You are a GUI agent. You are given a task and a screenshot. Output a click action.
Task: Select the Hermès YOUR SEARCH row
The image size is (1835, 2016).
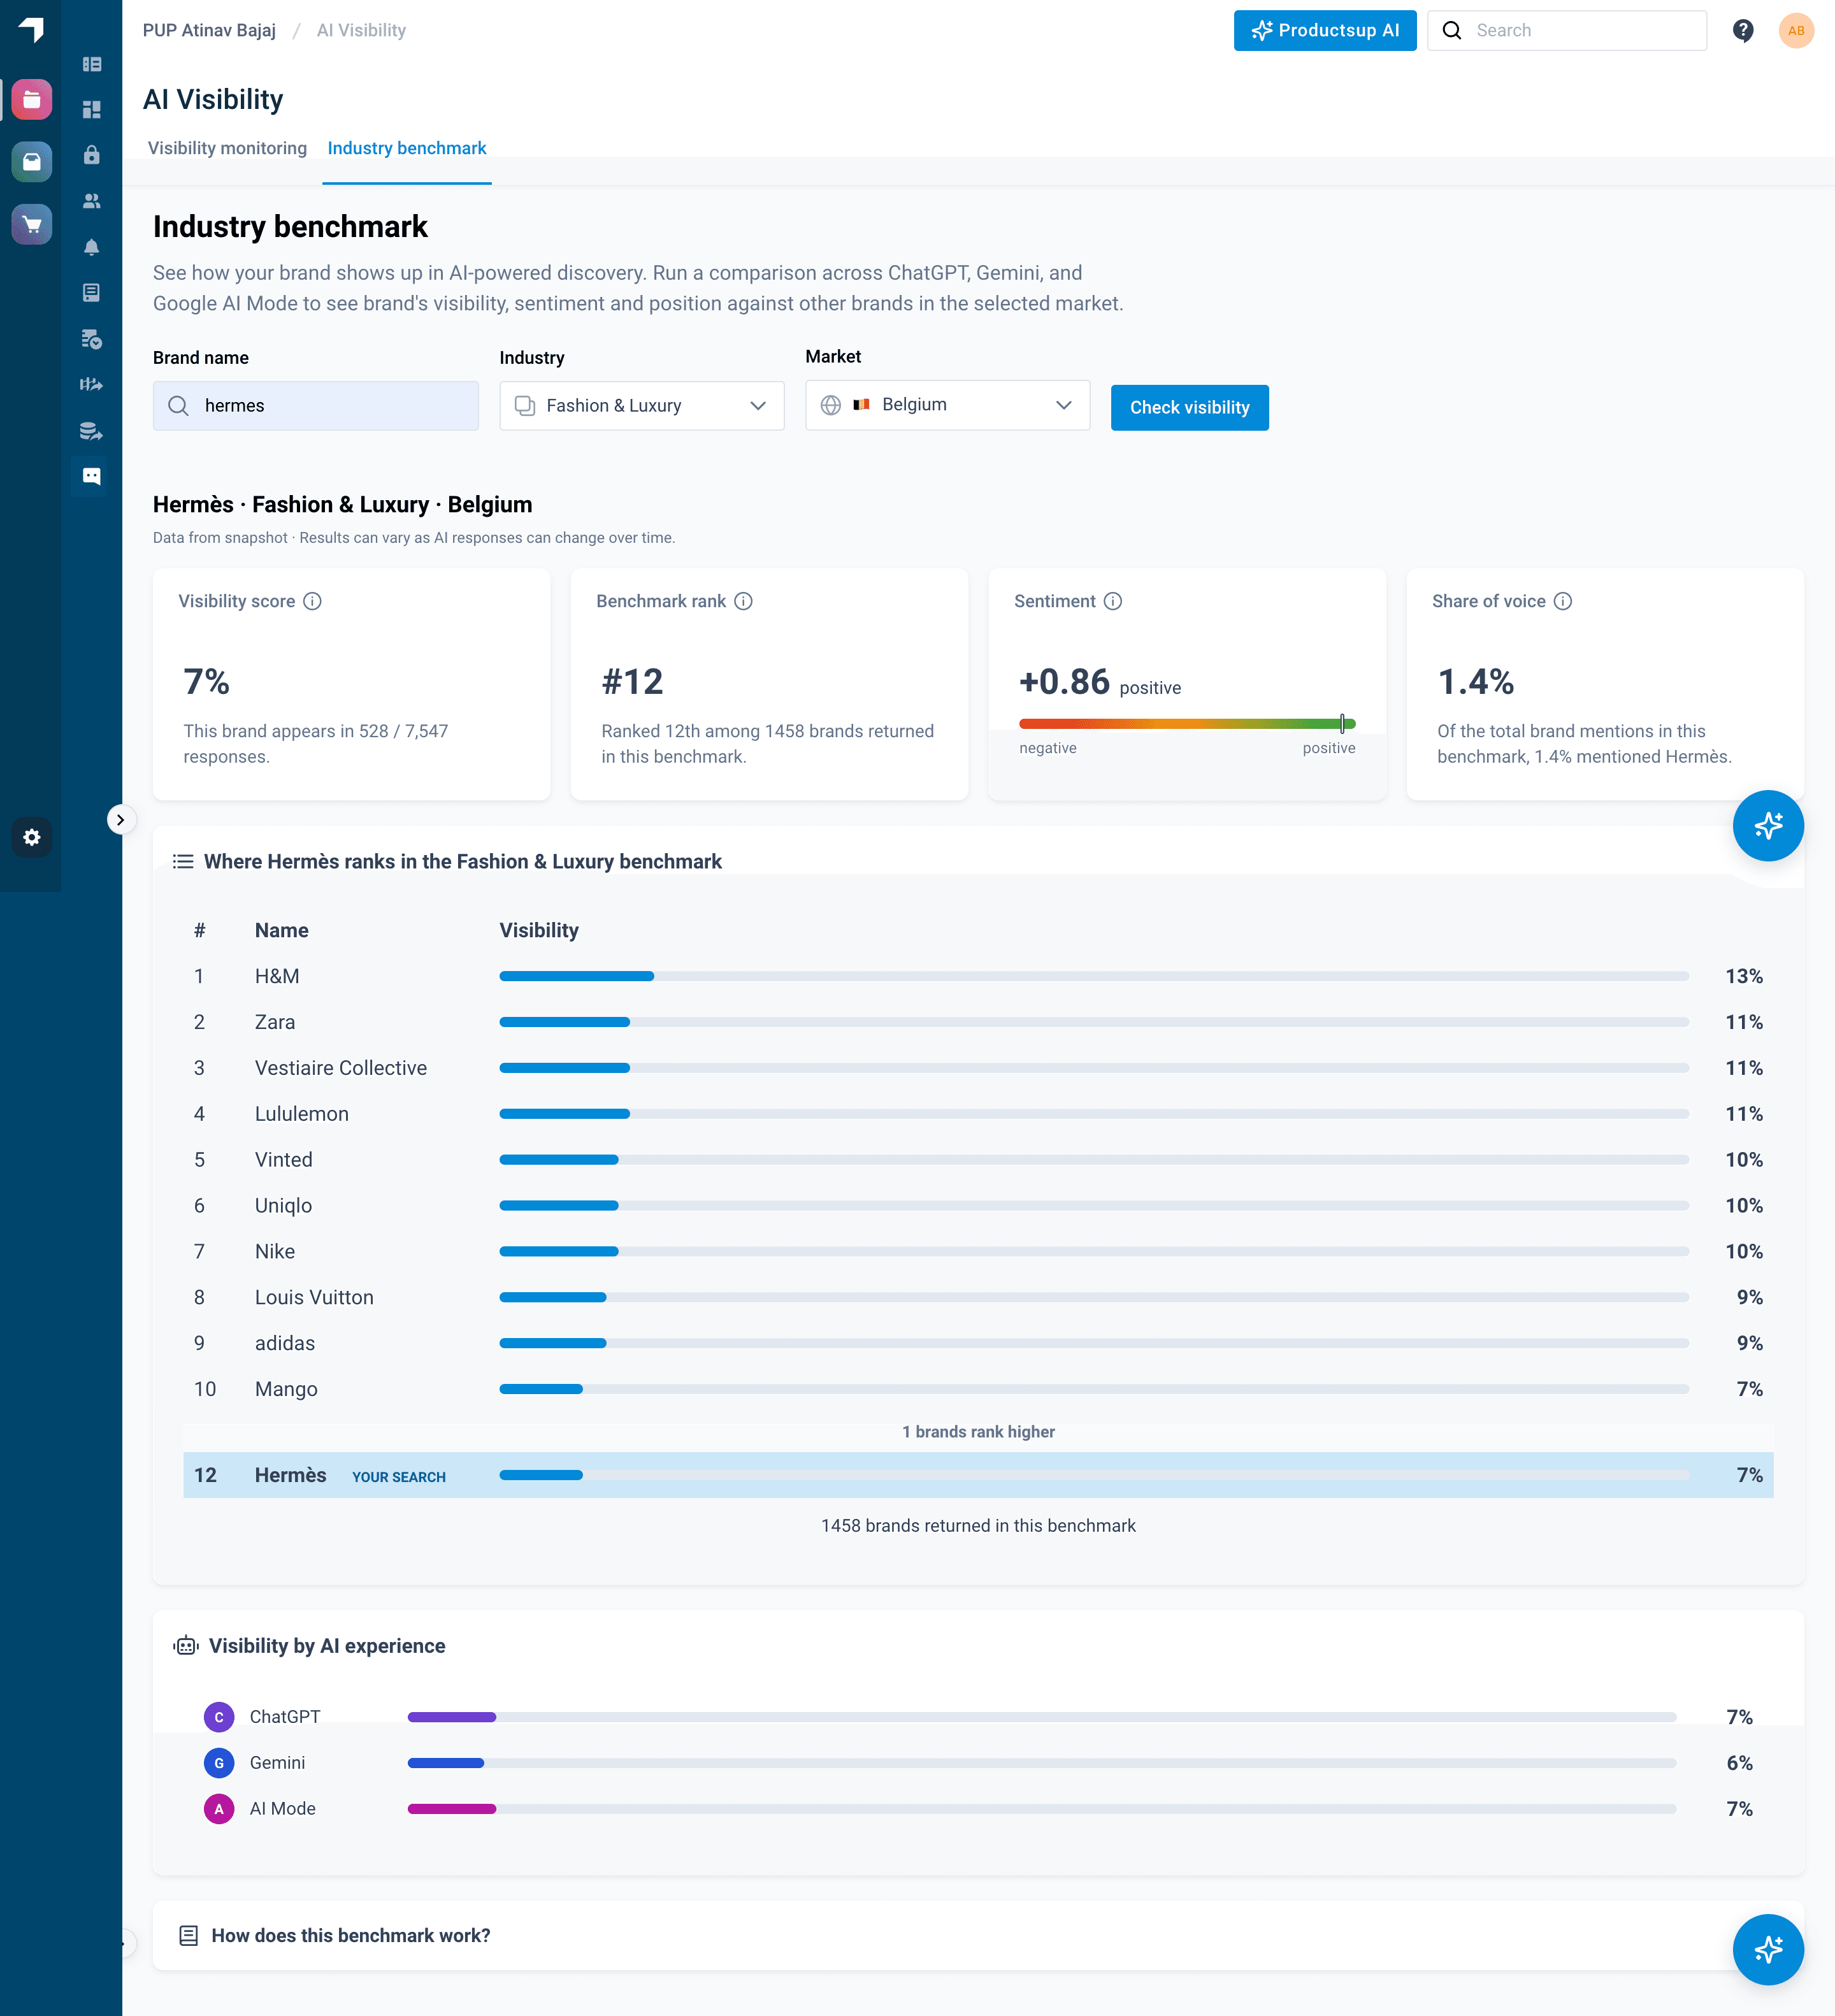[x=978, y=1475]
